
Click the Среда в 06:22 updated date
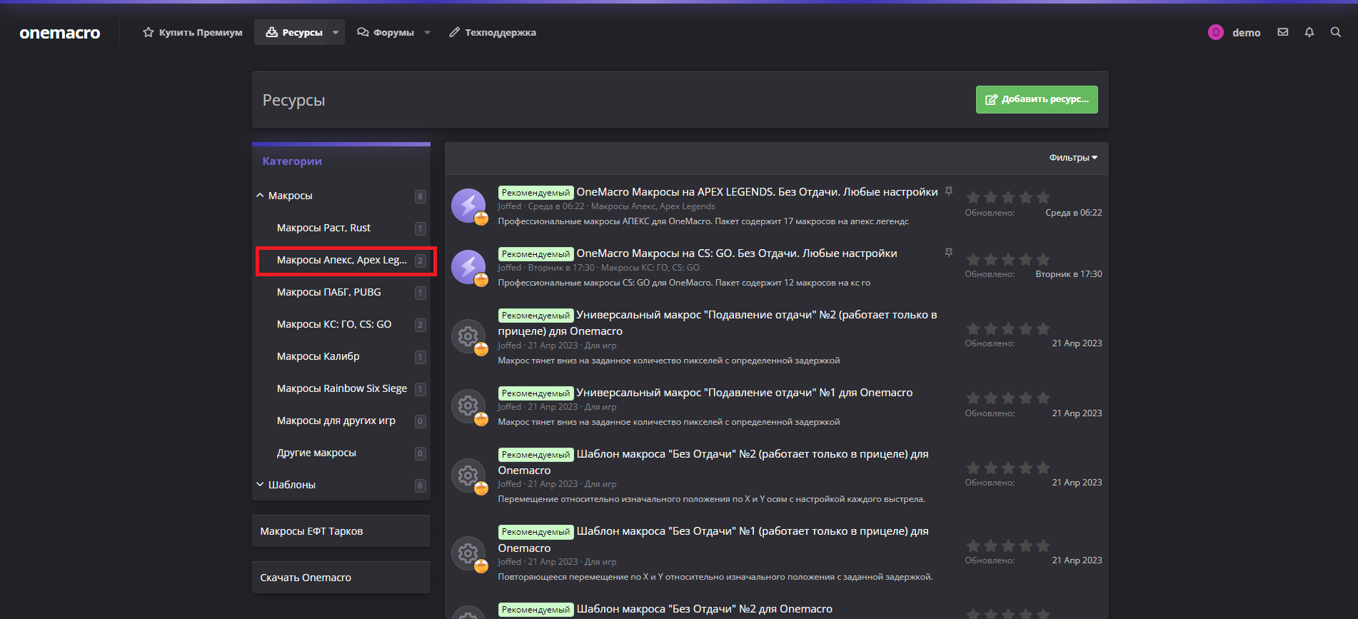[1073, 213]
